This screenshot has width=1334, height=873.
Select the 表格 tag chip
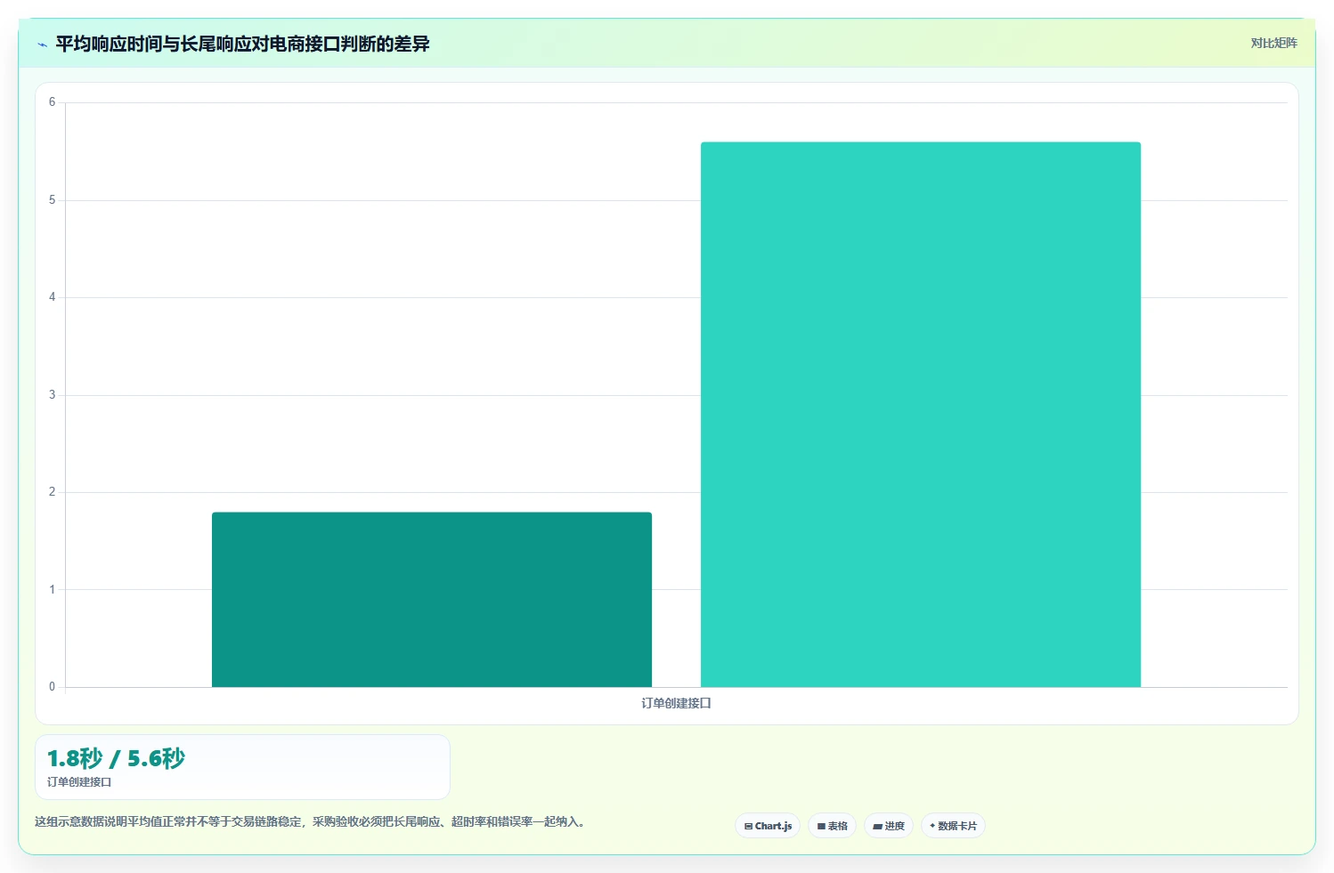coord(832,826)
